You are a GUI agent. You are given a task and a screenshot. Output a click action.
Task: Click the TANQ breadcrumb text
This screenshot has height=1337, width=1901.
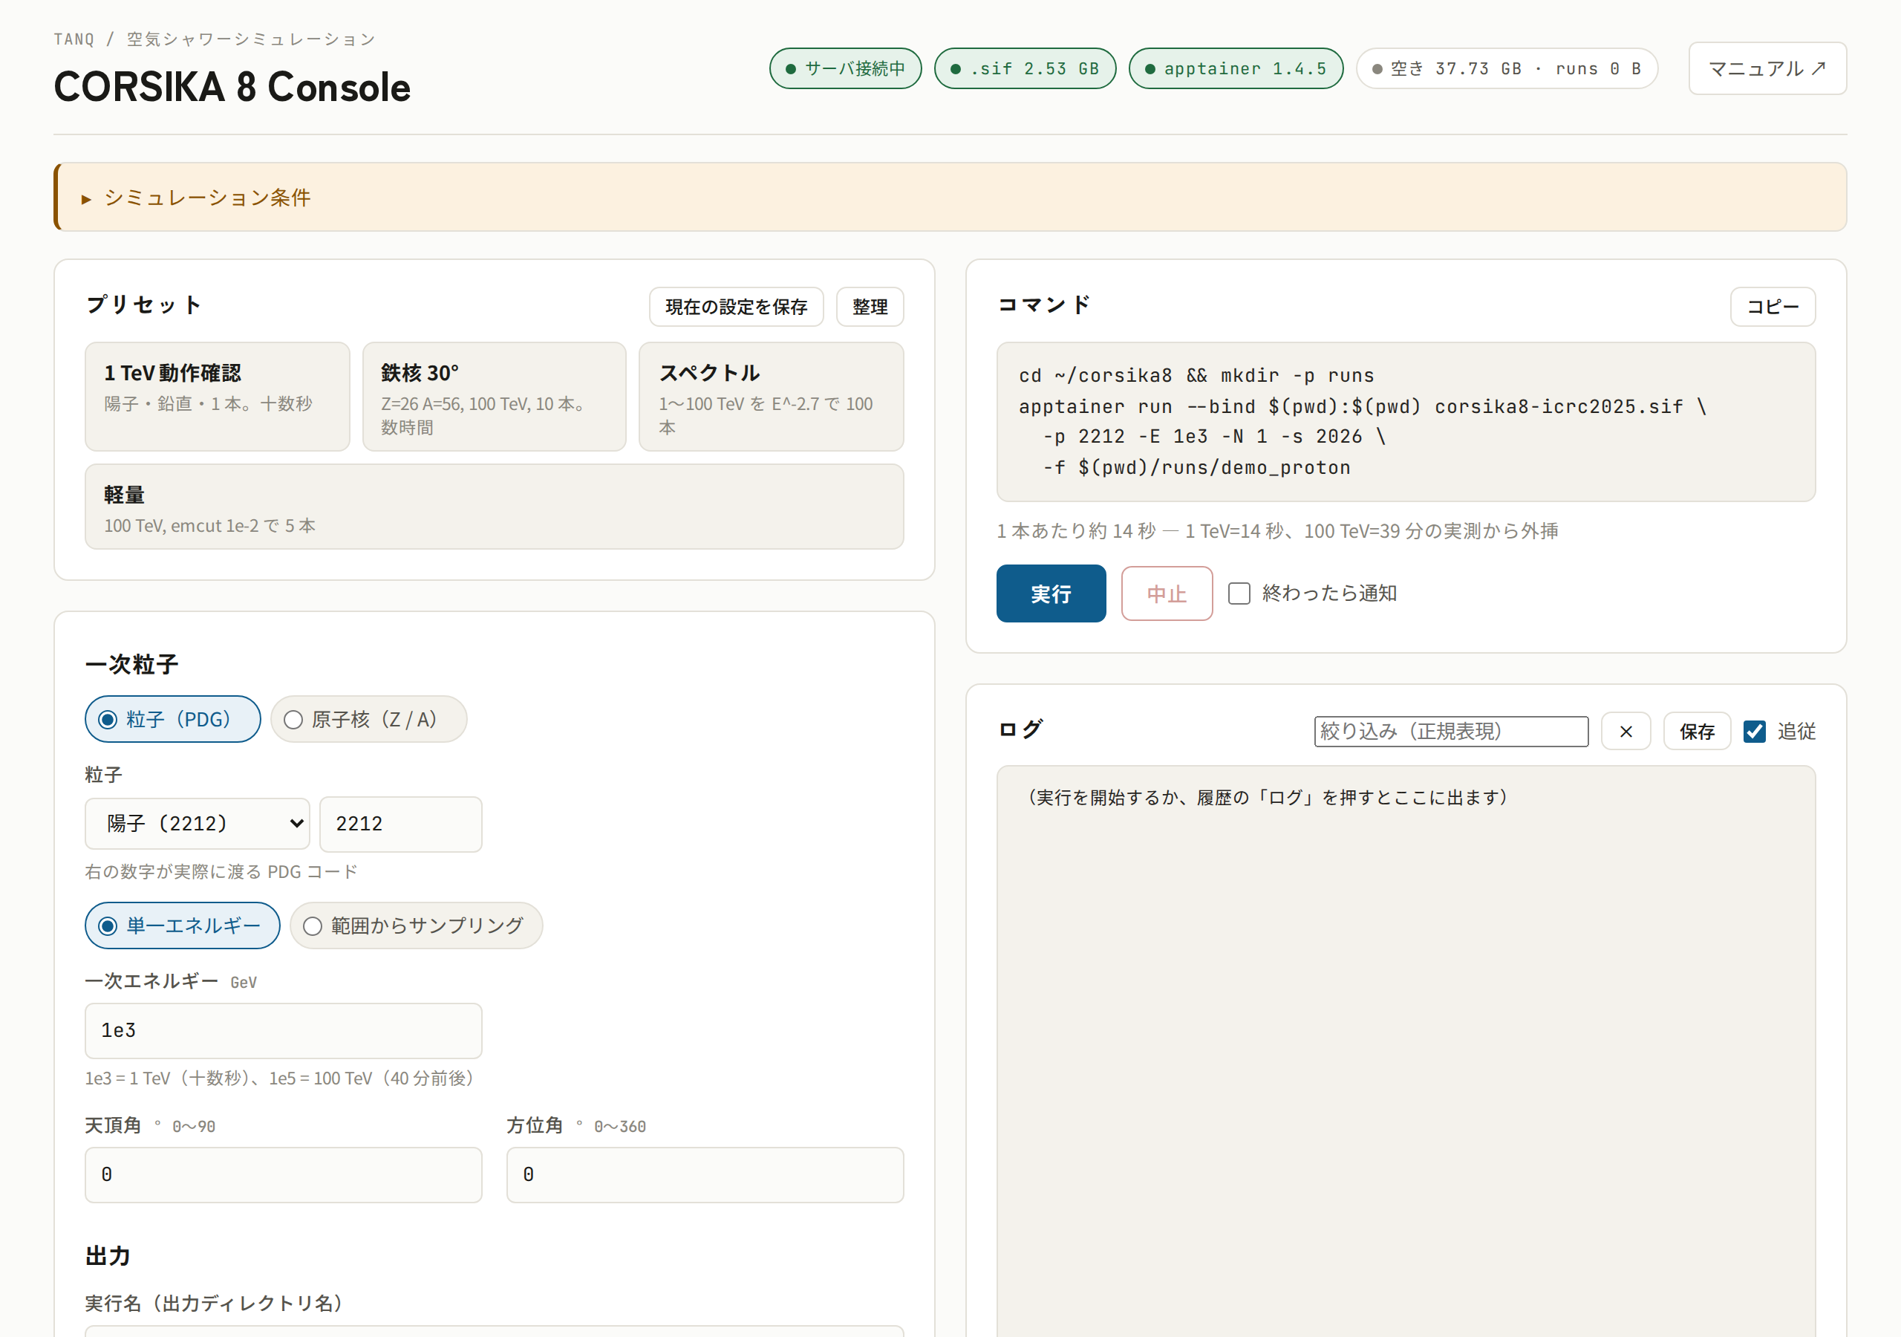tap(74, 39)
